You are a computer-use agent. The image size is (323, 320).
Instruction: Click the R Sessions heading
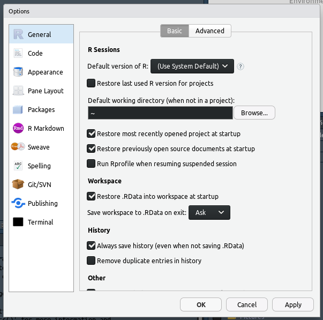click(x=104, y=50)
